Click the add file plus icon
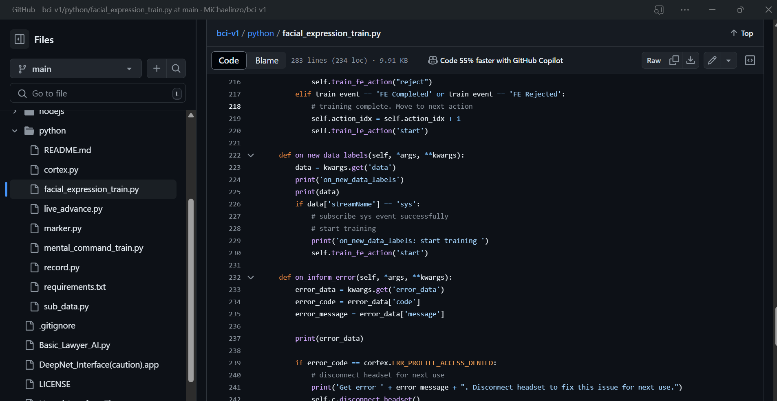Viewport: 777px width, 401px height. 157,68
